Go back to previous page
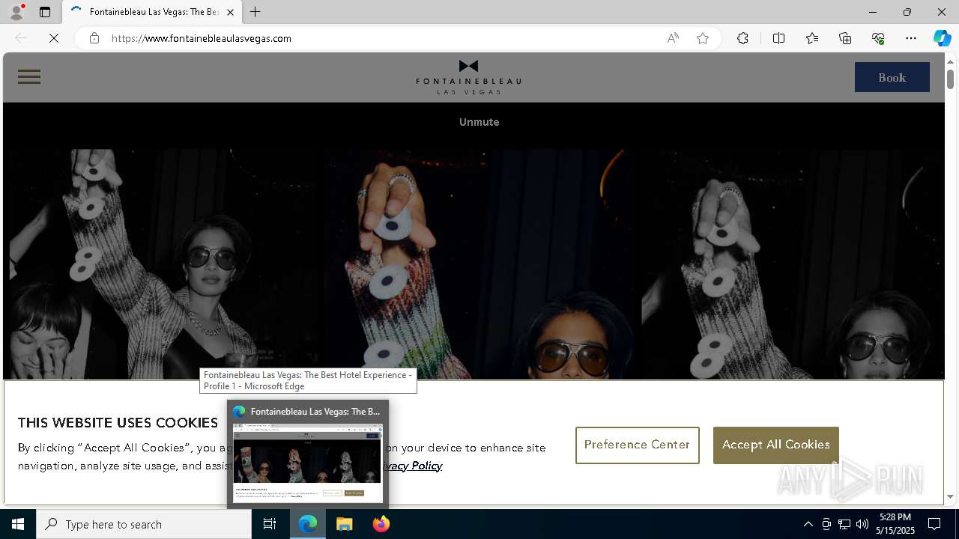Image resolution: width=959 pixels, height=539 pixels. (21, 38)
